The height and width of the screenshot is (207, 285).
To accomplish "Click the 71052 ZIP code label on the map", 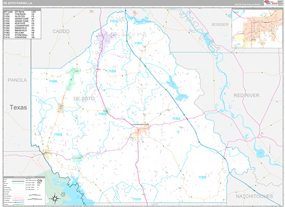I will 176,119.
